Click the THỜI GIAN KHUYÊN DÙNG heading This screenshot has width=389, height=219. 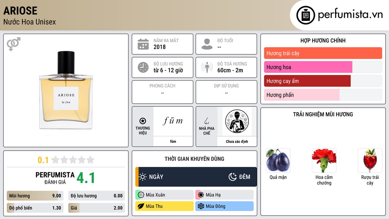point(194,159)
